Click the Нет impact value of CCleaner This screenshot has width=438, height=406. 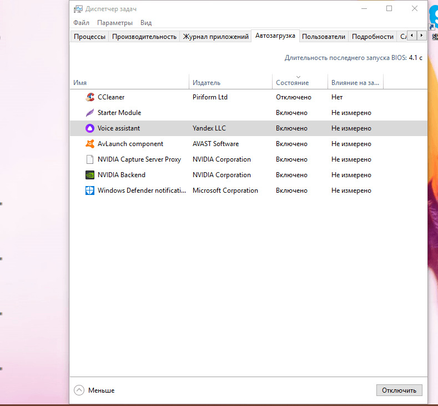coord(337,97)
